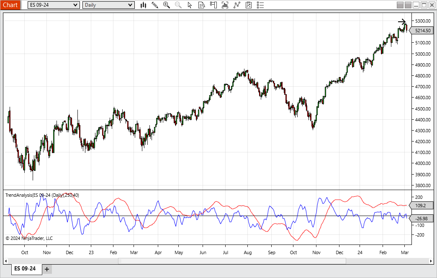Open the ES 09-24 instrument selector dropdown

pos(54,5)
